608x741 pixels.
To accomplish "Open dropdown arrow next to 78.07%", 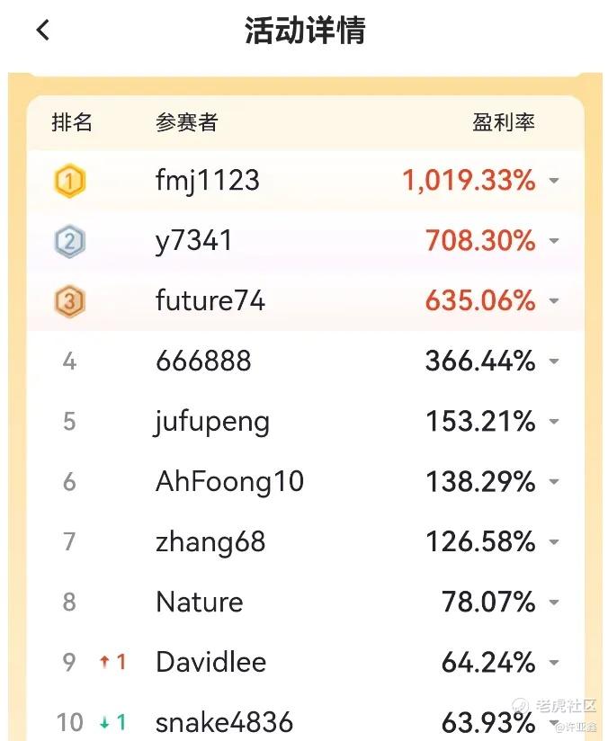I will click(554, 603).
